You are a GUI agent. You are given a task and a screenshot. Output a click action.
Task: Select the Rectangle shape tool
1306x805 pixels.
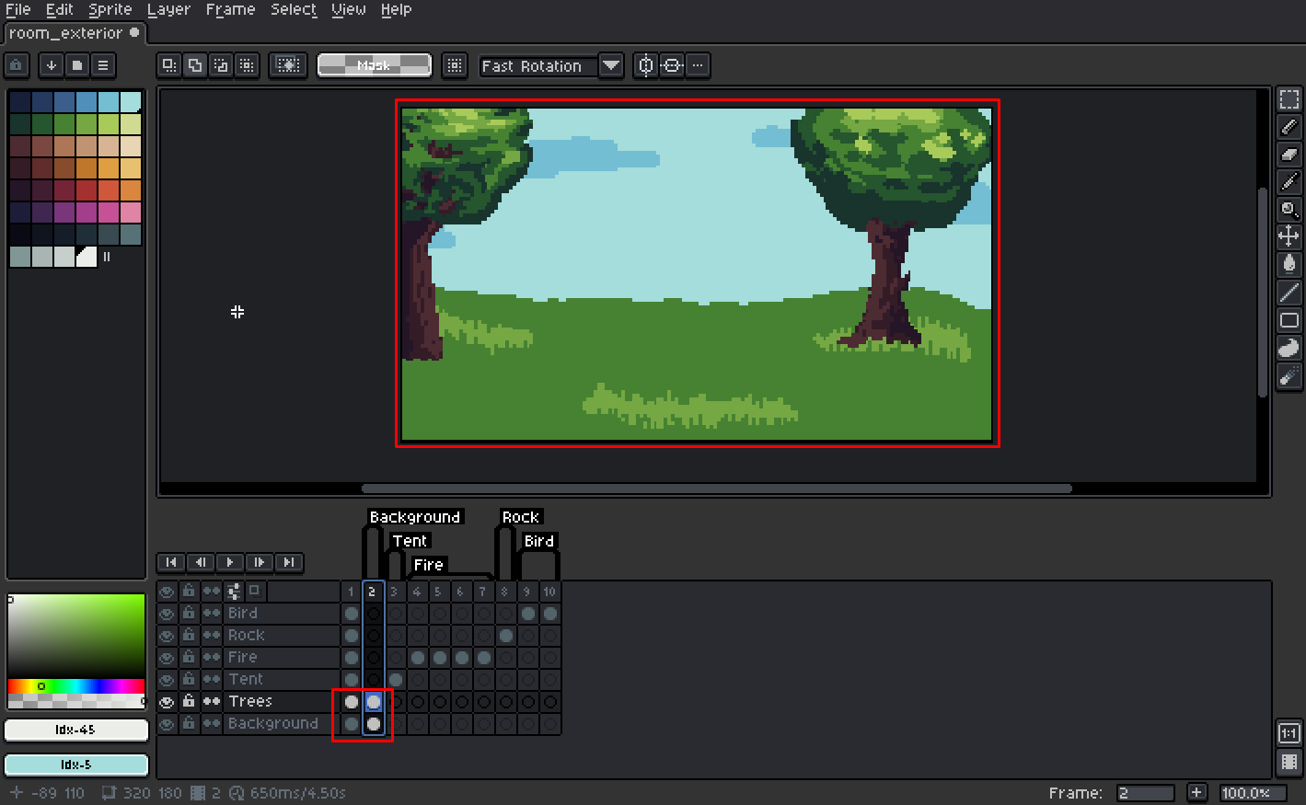coord(1289,320)
